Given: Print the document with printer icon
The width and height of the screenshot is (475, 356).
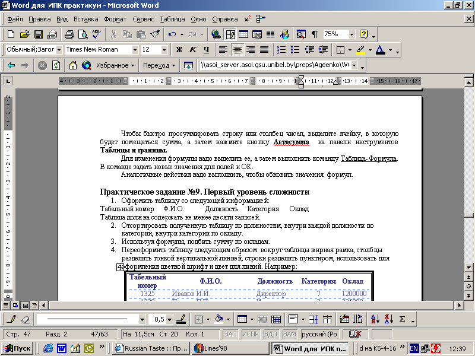Looking at the screenshot, I should click(x=69, y=34).
